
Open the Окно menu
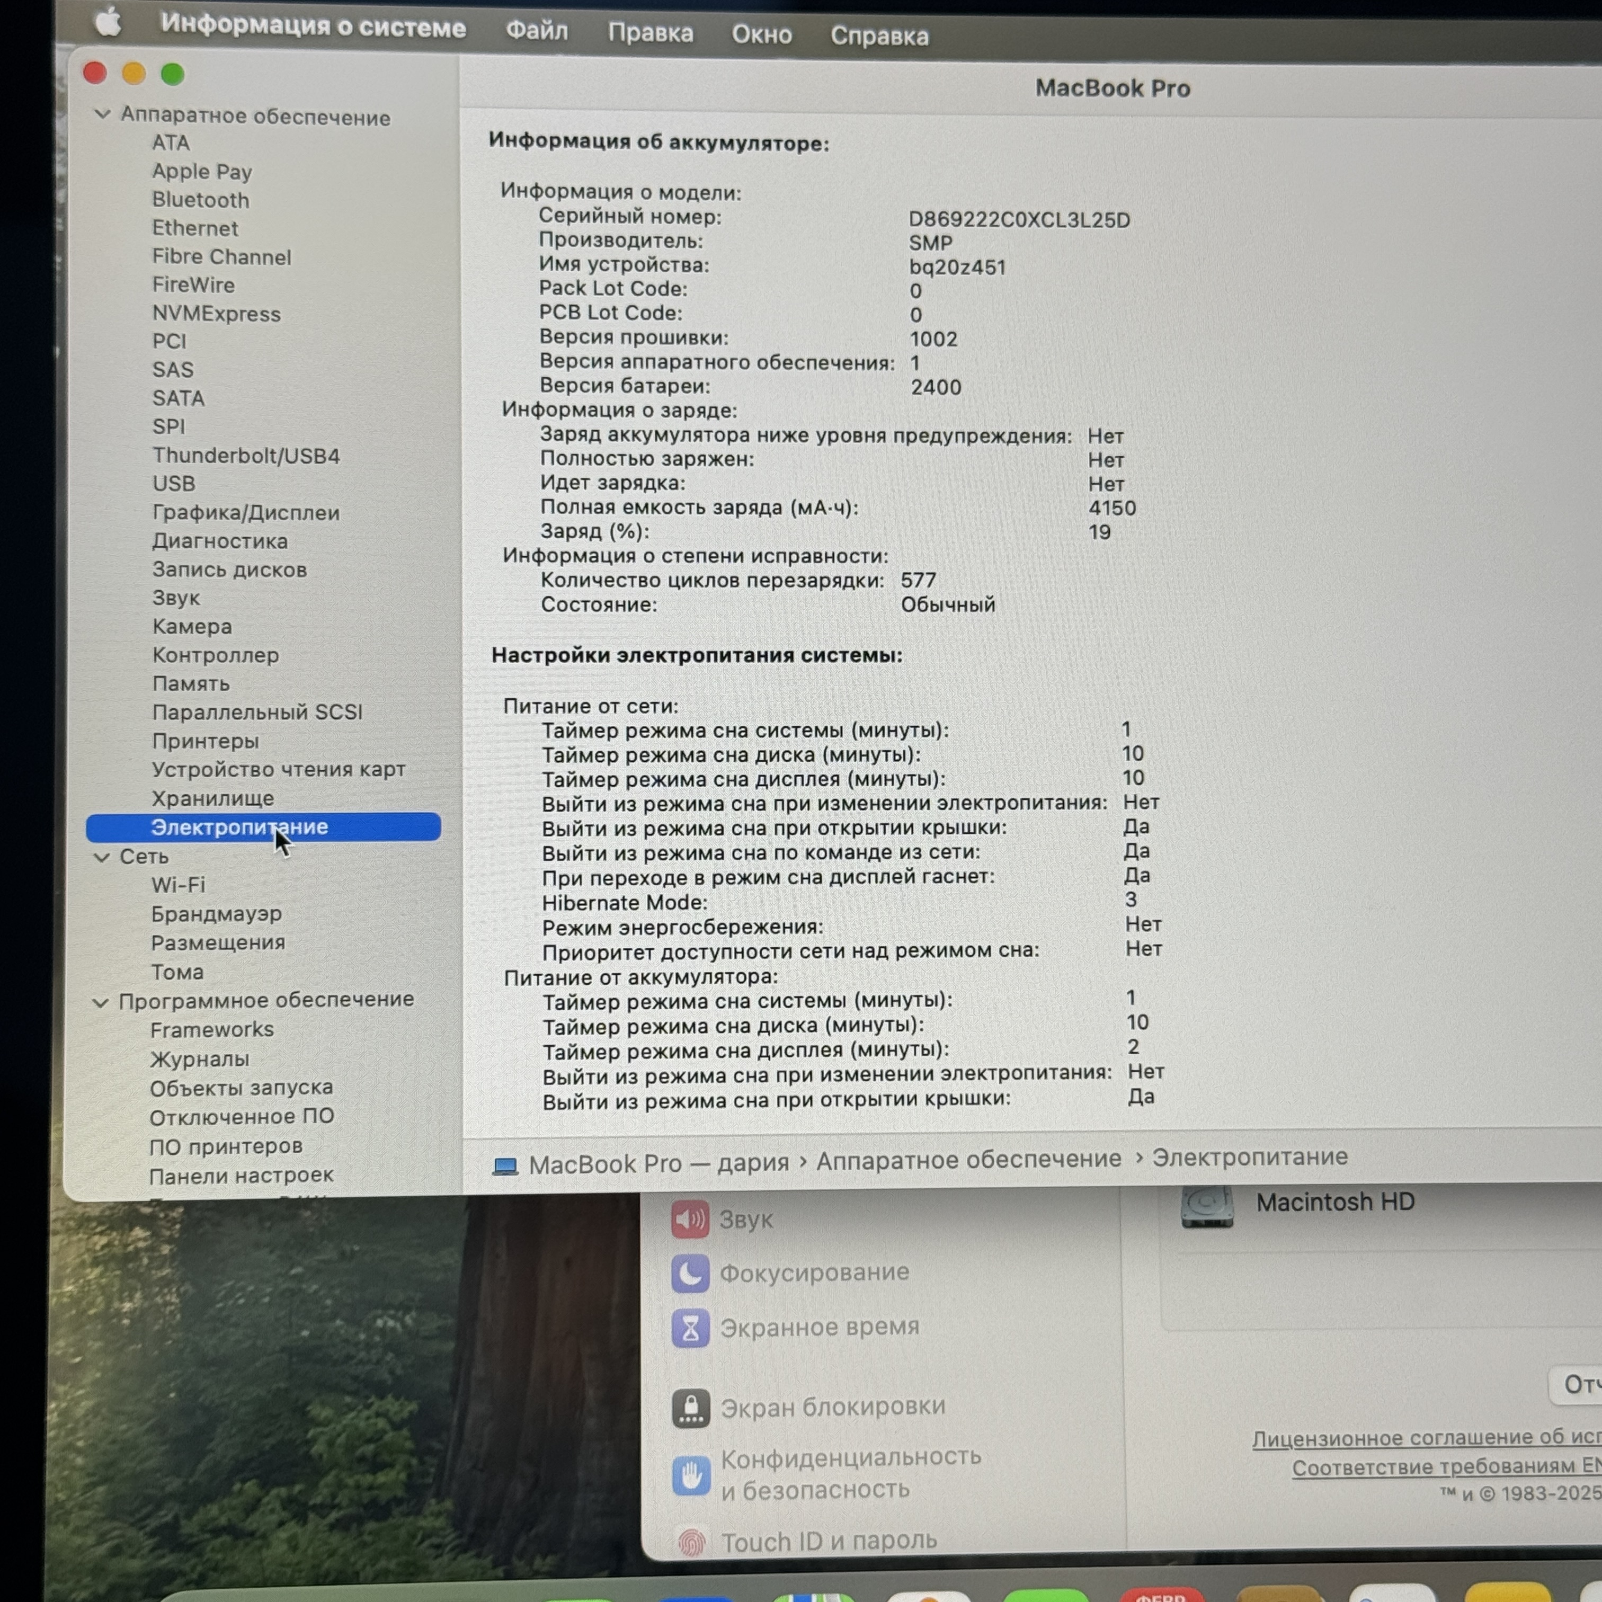[x=760, y=34]
